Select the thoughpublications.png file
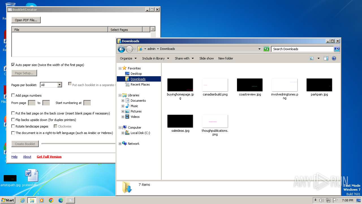362x204 pixels. pos(215,126)
